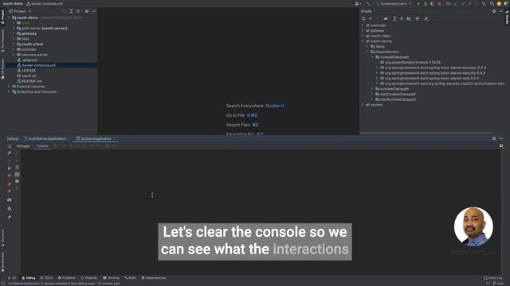Viewport: 510px width, 286px height.
Task: Switch to the SystemApplication debug tab
Action: pos(96,138)
